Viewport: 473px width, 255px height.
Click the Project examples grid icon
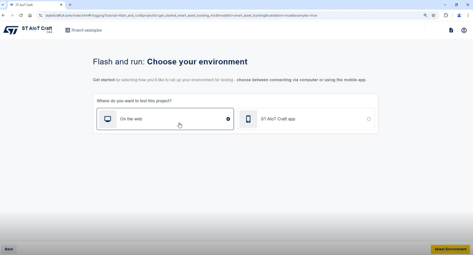pos(68,30)
